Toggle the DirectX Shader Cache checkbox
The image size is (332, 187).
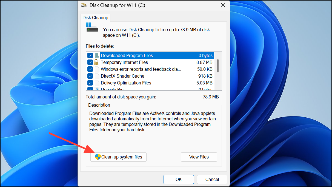pos(90,76)
